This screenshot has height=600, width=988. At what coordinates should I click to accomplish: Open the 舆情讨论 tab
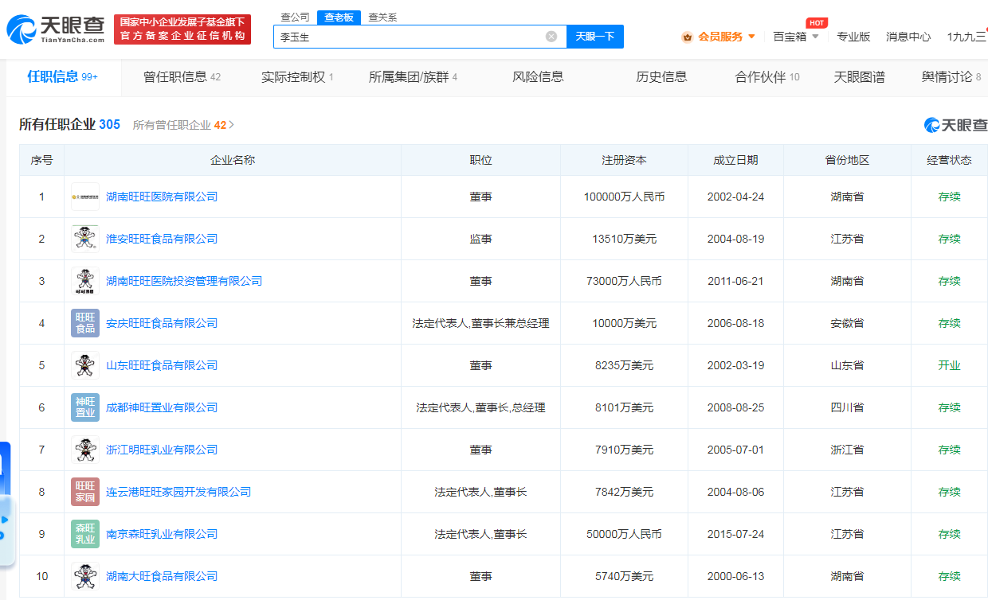point(951,77)
